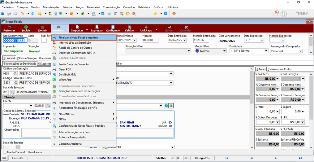The width and height of the screenshot is (314, 162).
Task: Click the Retornar button
Action: 9,29
